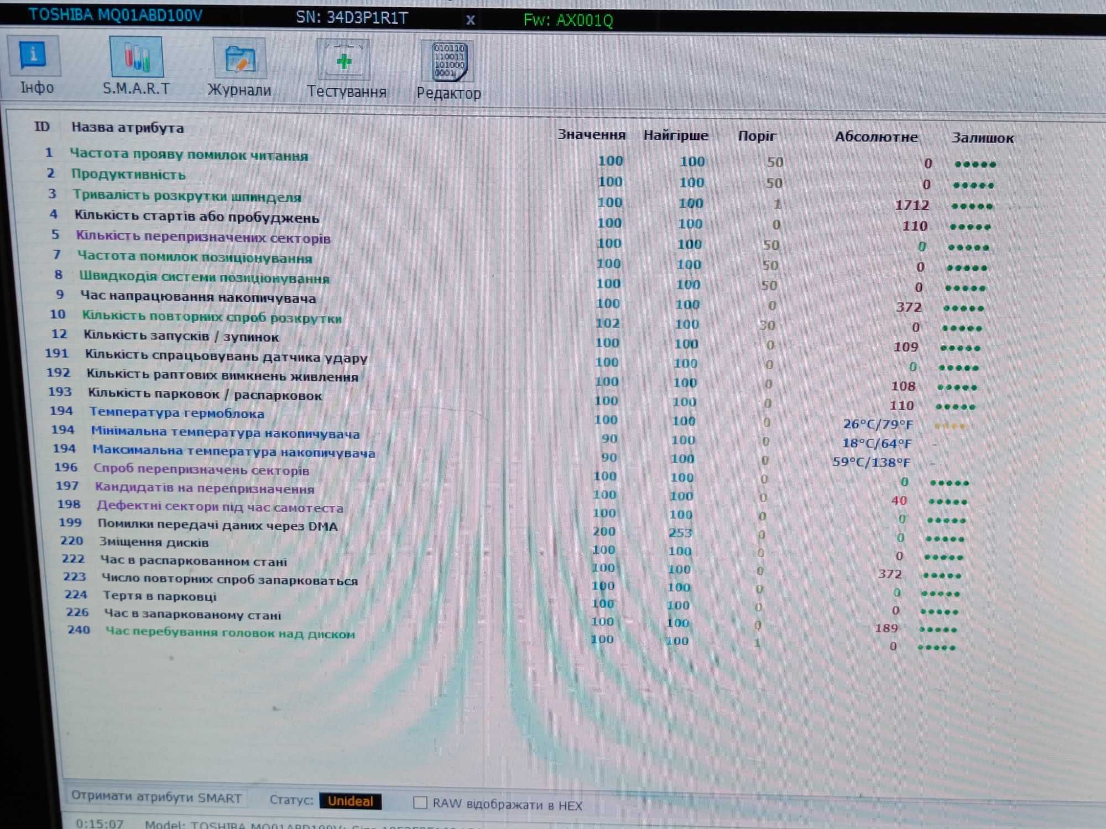The width and height of the screenshot is (1106, 829).
Task: Sort by Залишок column header
Action: point(983,138)
